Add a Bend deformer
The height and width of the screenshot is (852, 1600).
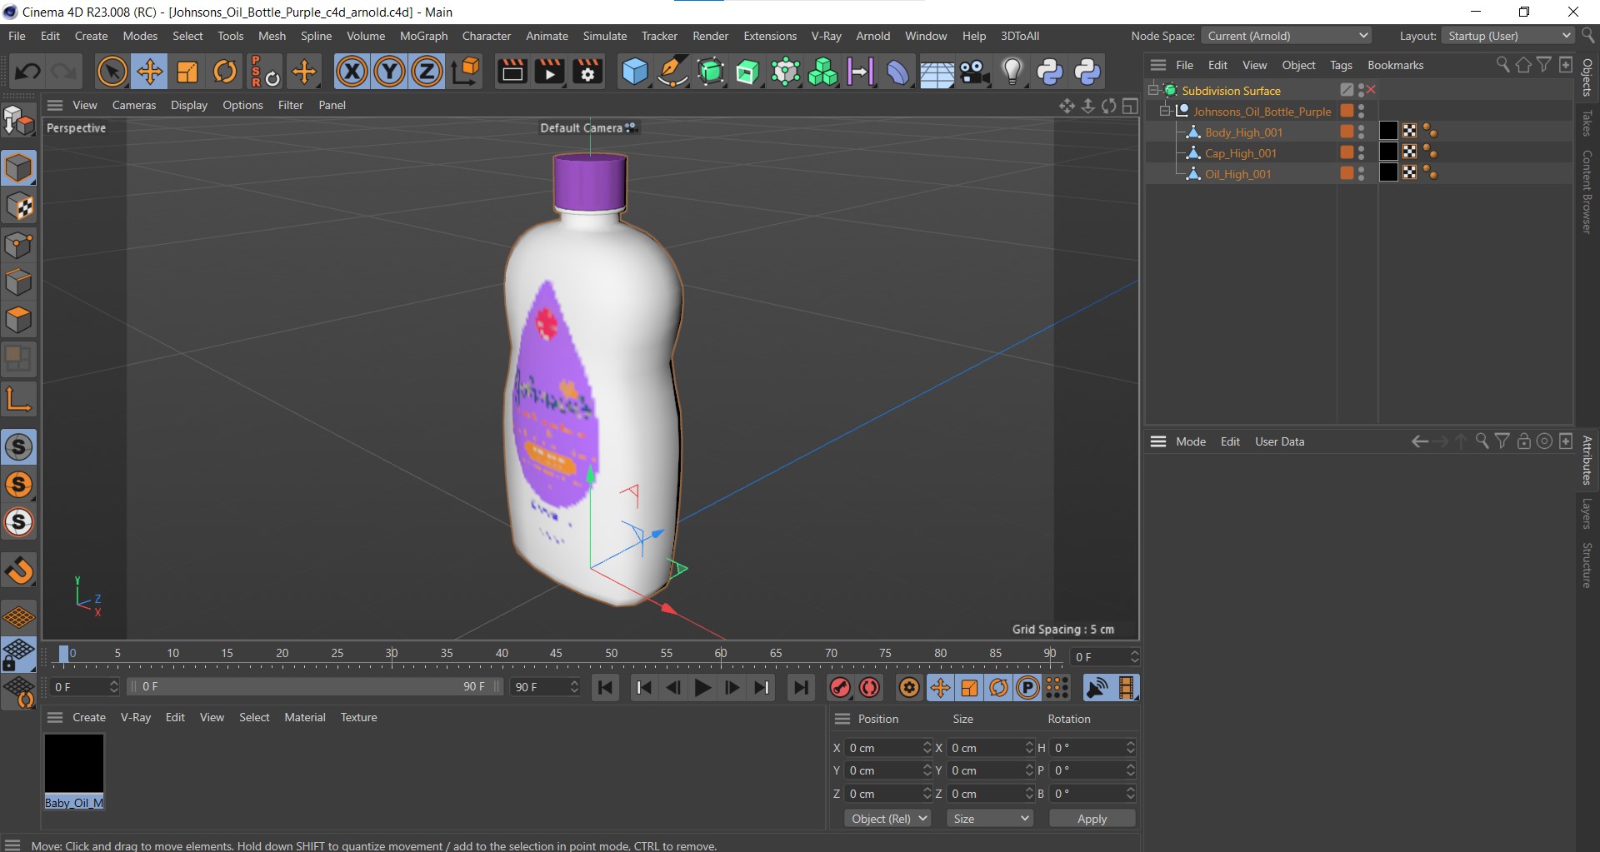point(897,72)
